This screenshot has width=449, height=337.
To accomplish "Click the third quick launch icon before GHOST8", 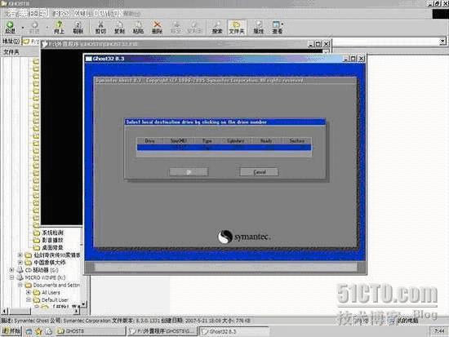I will click(49, 331).
